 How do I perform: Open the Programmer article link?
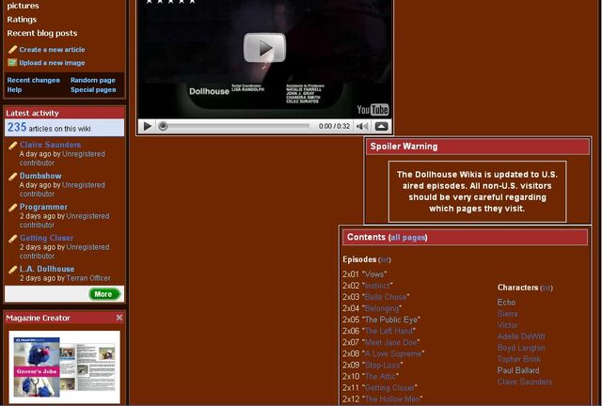44,207
